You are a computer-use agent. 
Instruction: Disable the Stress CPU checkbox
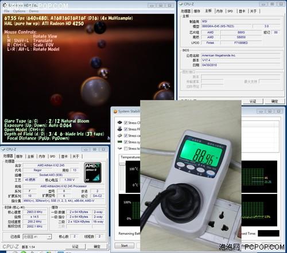point(126,123)
